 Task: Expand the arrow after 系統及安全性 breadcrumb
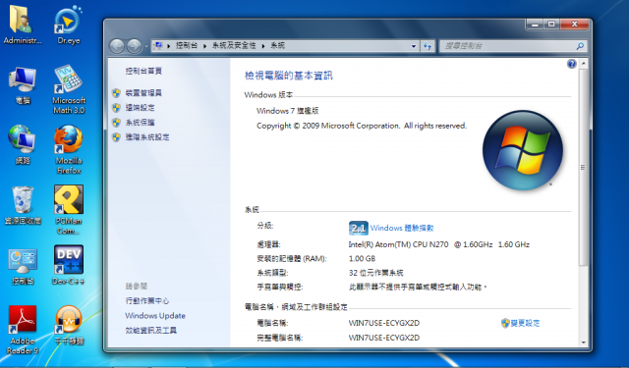point(263,46)
